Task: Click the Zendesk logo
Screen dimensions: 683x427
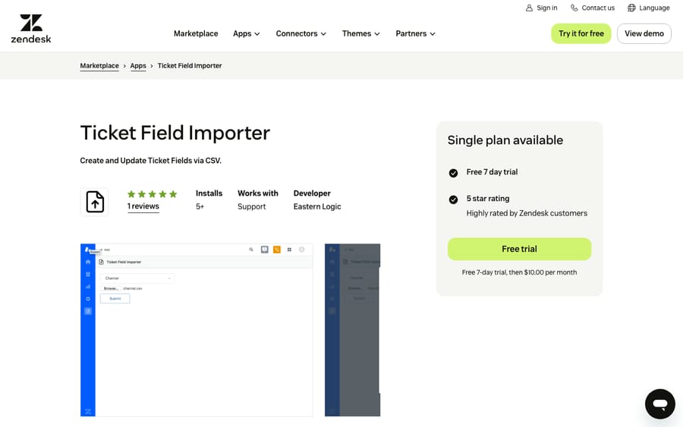Action: click(x=31, y=28)
